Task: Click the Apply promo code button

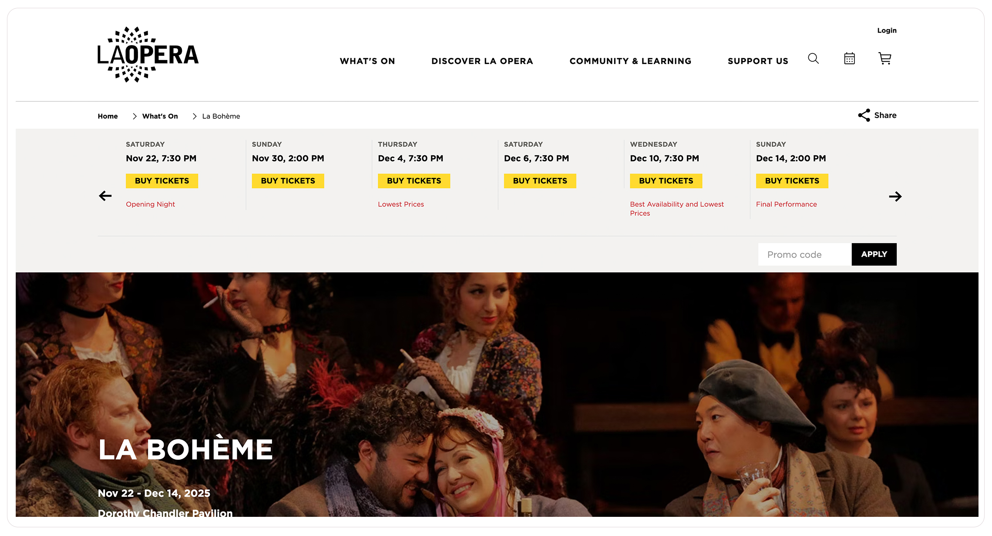Action: (x=874, y=255)
